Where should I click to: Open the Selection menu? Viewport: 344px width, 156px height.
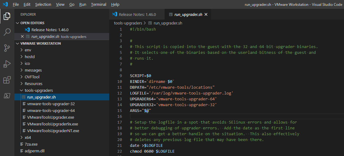pos(43,4)
